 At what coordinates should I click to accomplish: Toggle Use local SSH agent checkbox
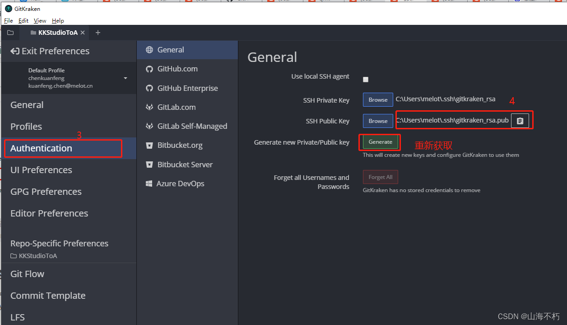366,80
